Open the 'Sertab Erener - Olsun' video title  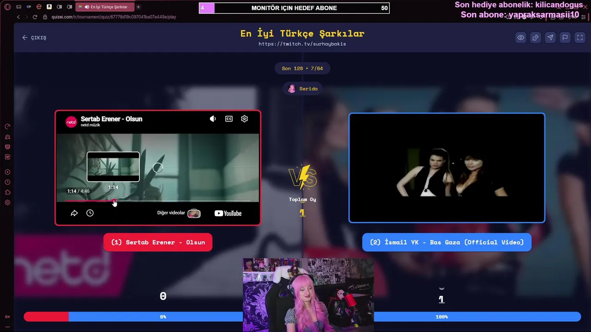coord(111,119)
